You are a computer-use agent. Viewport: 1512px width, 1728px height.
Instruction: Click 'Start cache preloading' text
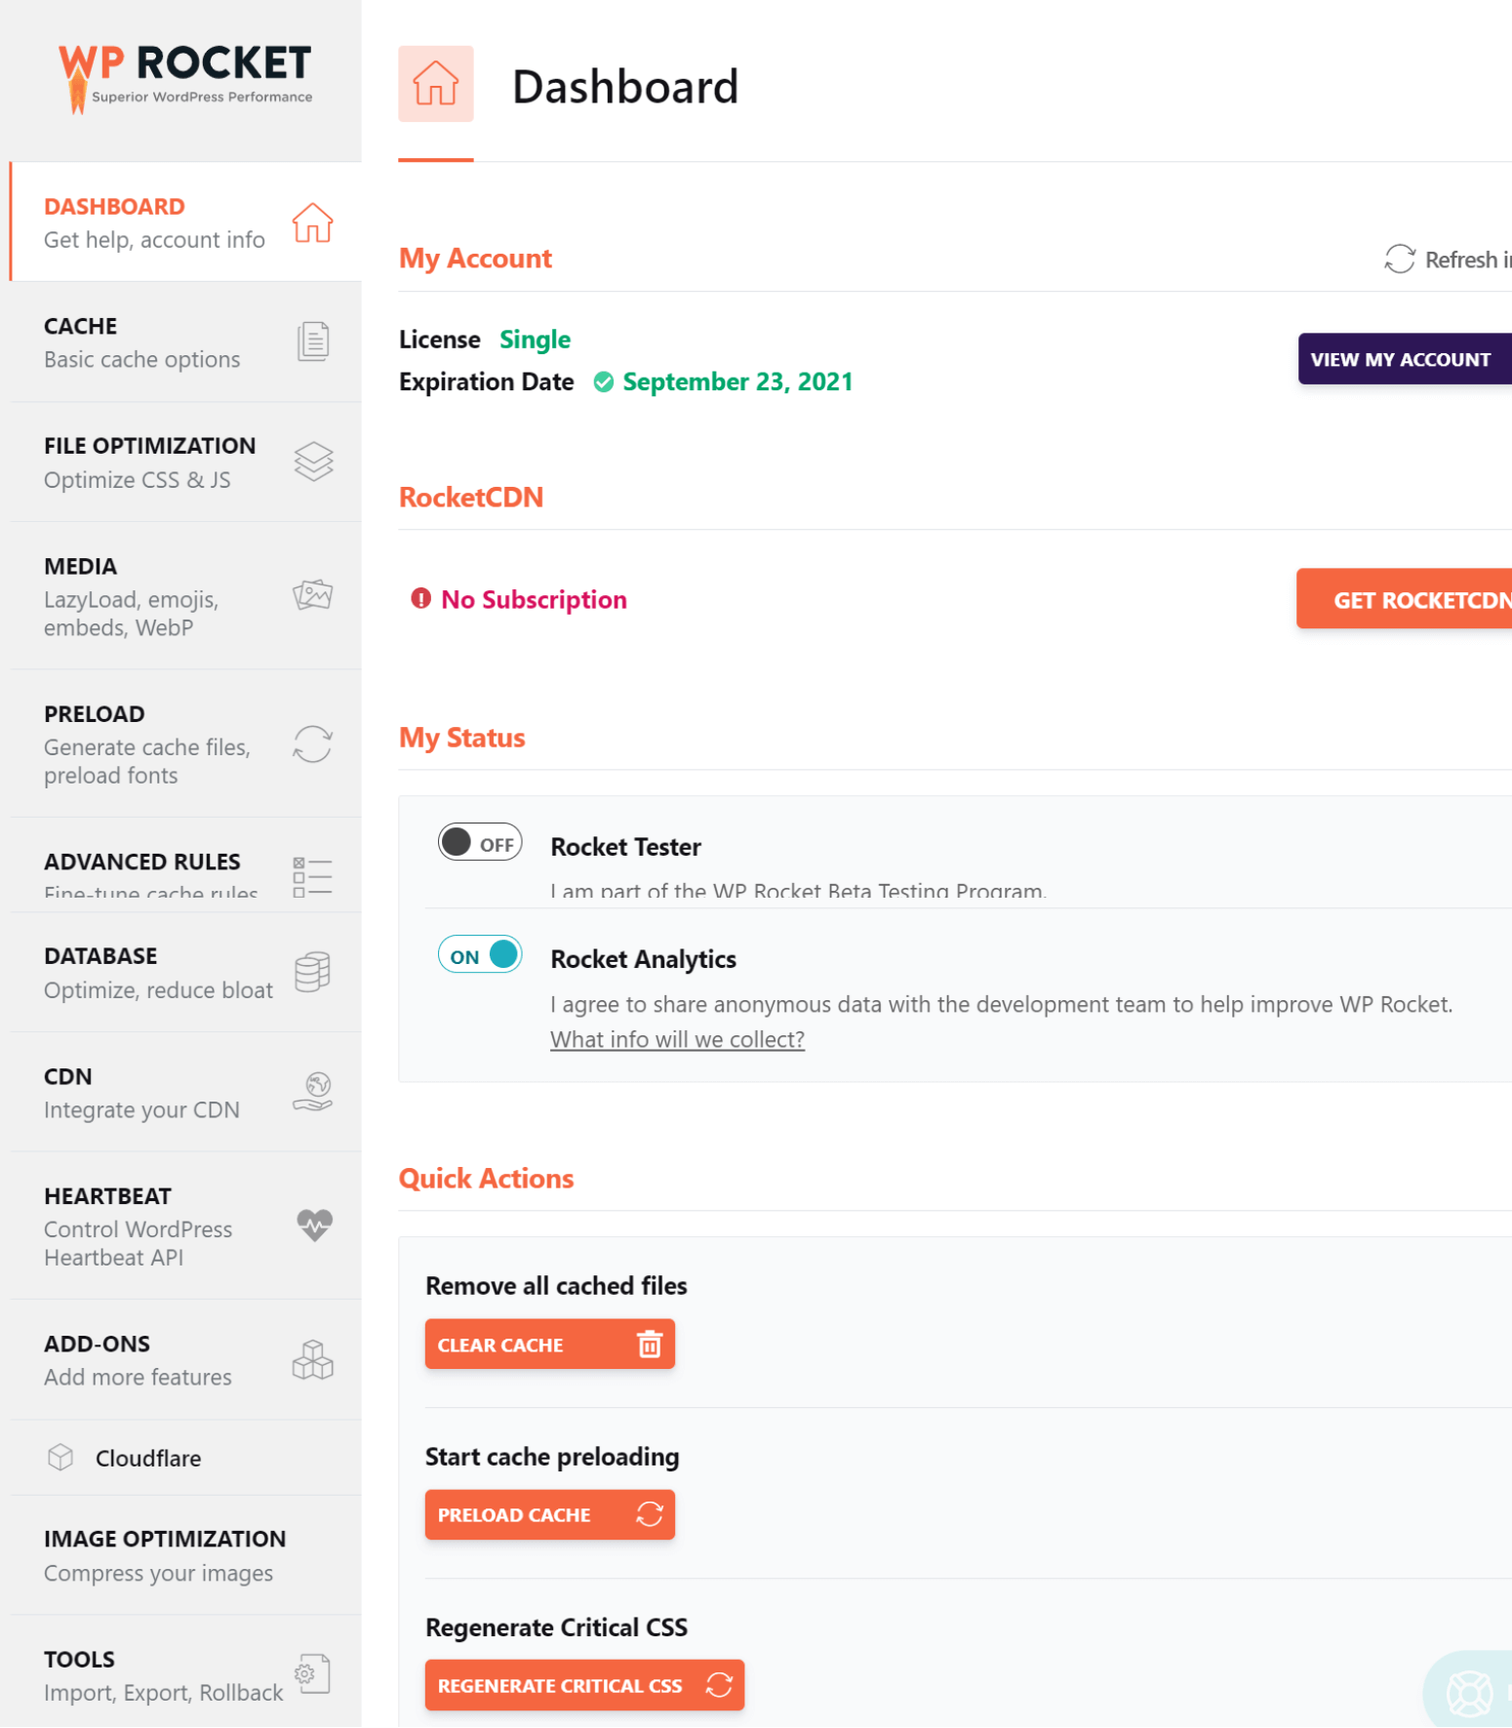(x=552, y=1457)
